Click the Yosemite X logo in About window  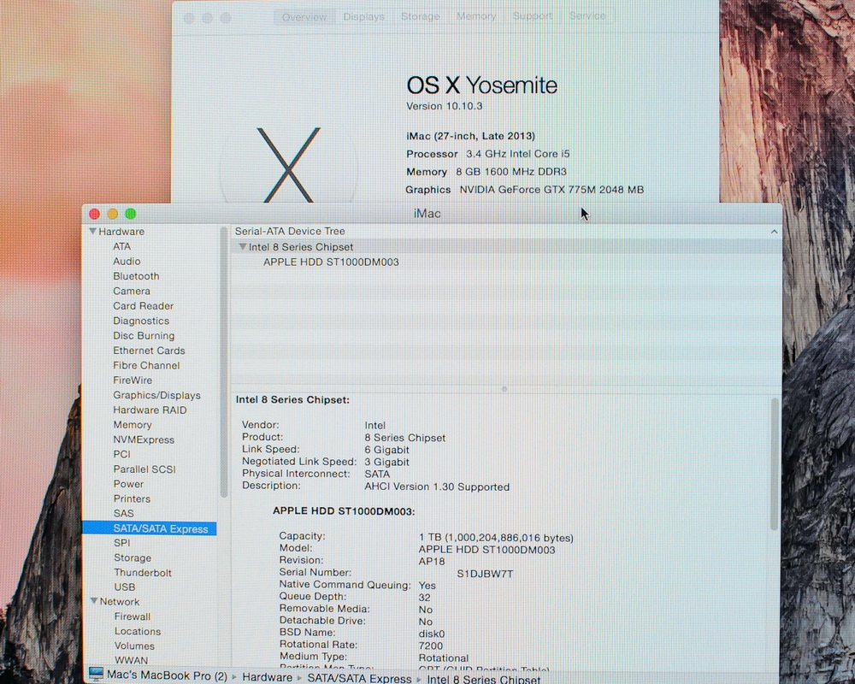[x=288, y=164]
